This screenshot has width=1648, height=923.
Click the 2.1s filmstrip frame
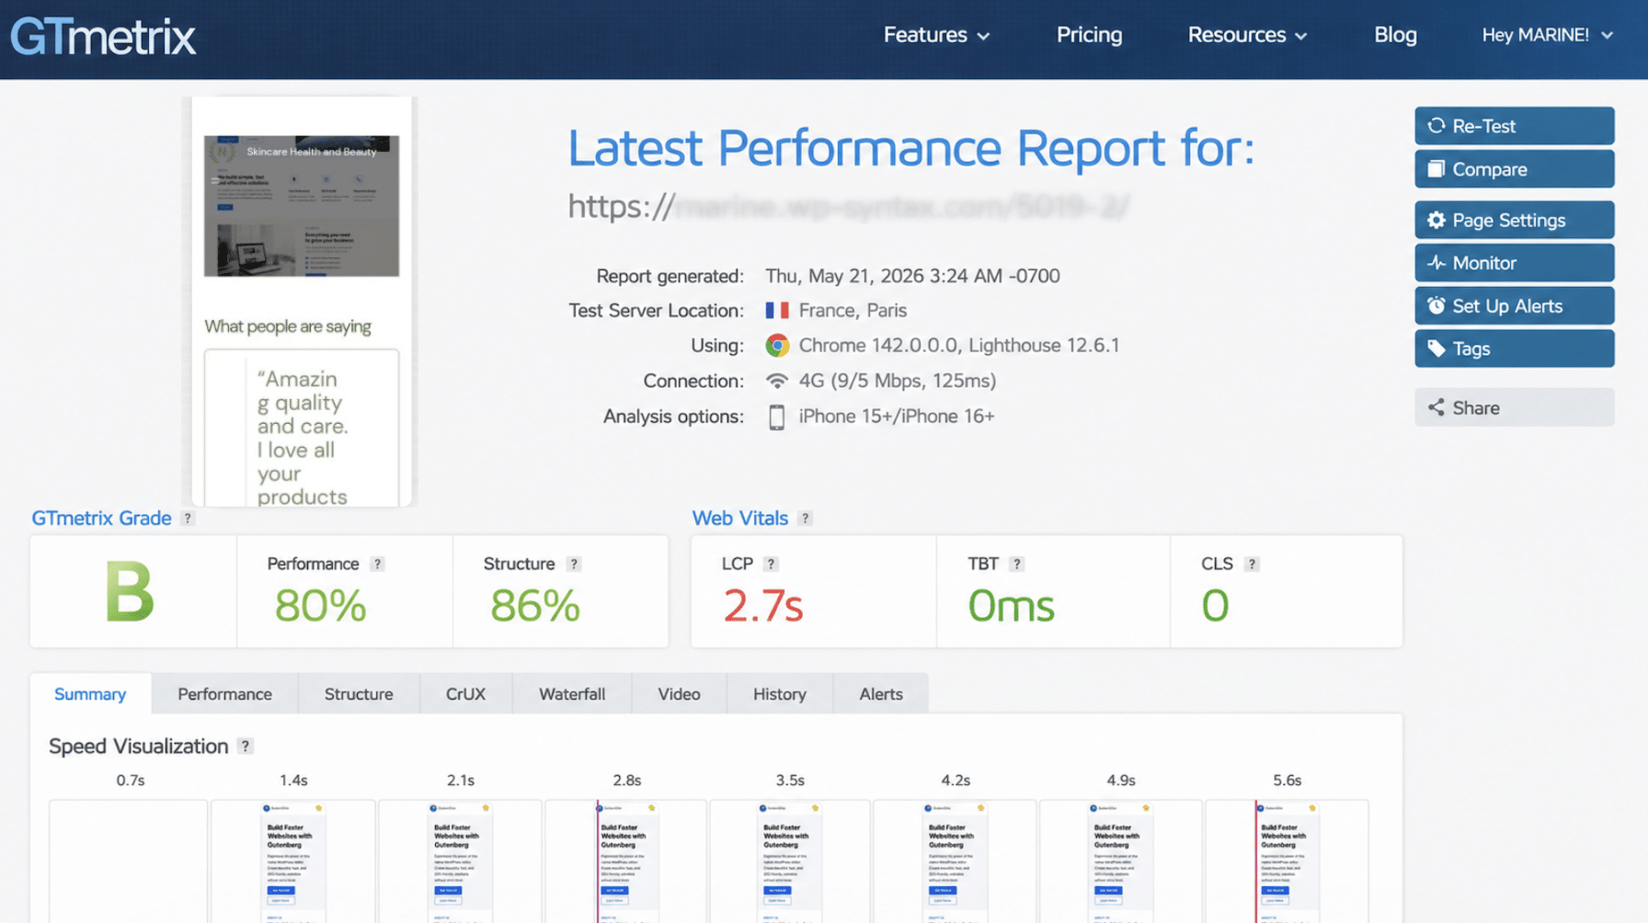[x=460, y=861]
